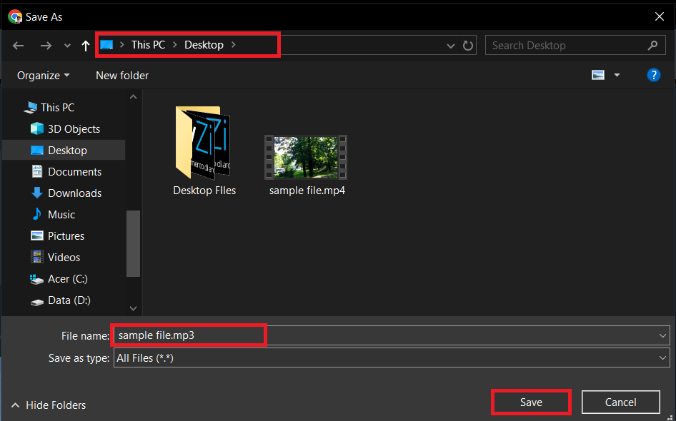
Task: Cancel the save dialog
Action: click(620, 402)
